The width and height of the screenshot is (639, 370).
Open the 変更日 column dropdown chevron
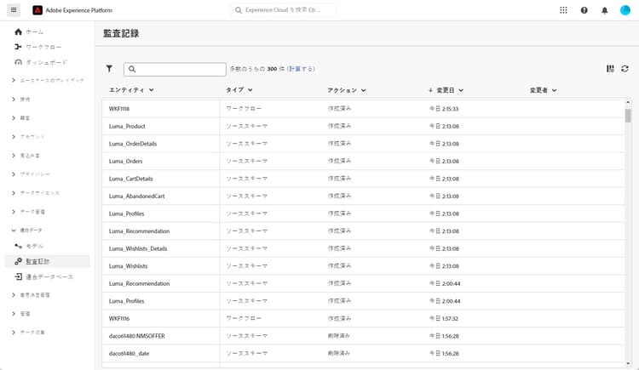[460, 90]
